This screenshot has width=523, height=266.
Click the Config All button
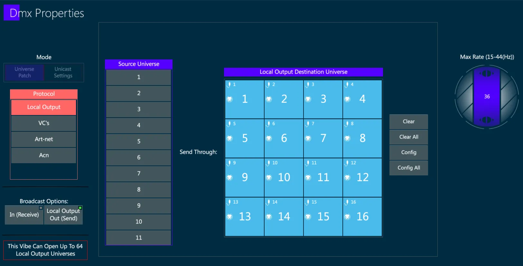coord(409,168)
